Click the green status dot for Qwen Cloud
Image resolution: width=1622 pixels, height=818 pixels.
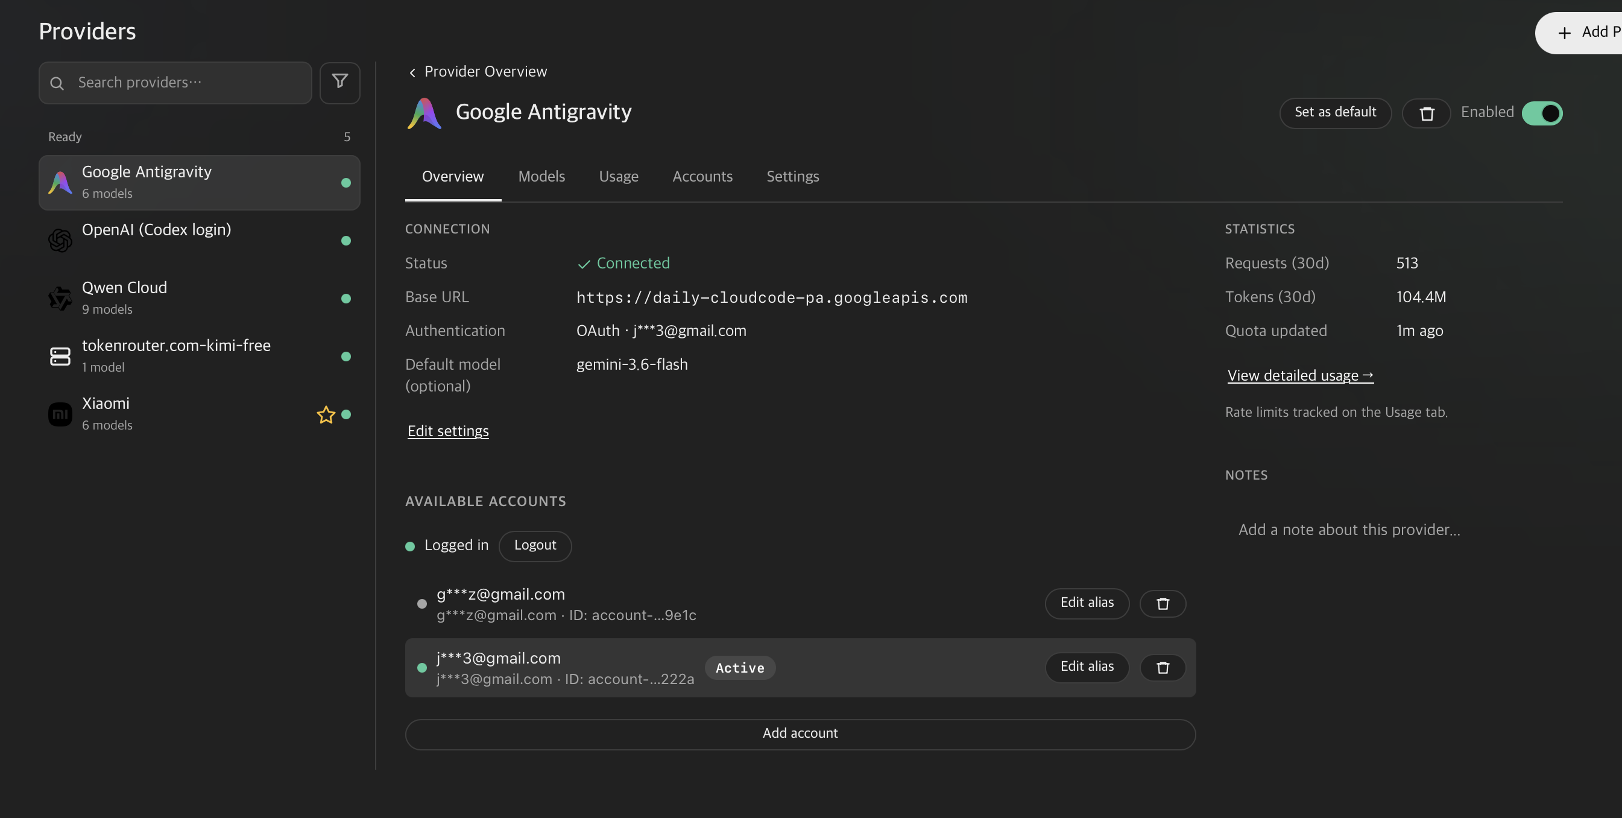346,299
